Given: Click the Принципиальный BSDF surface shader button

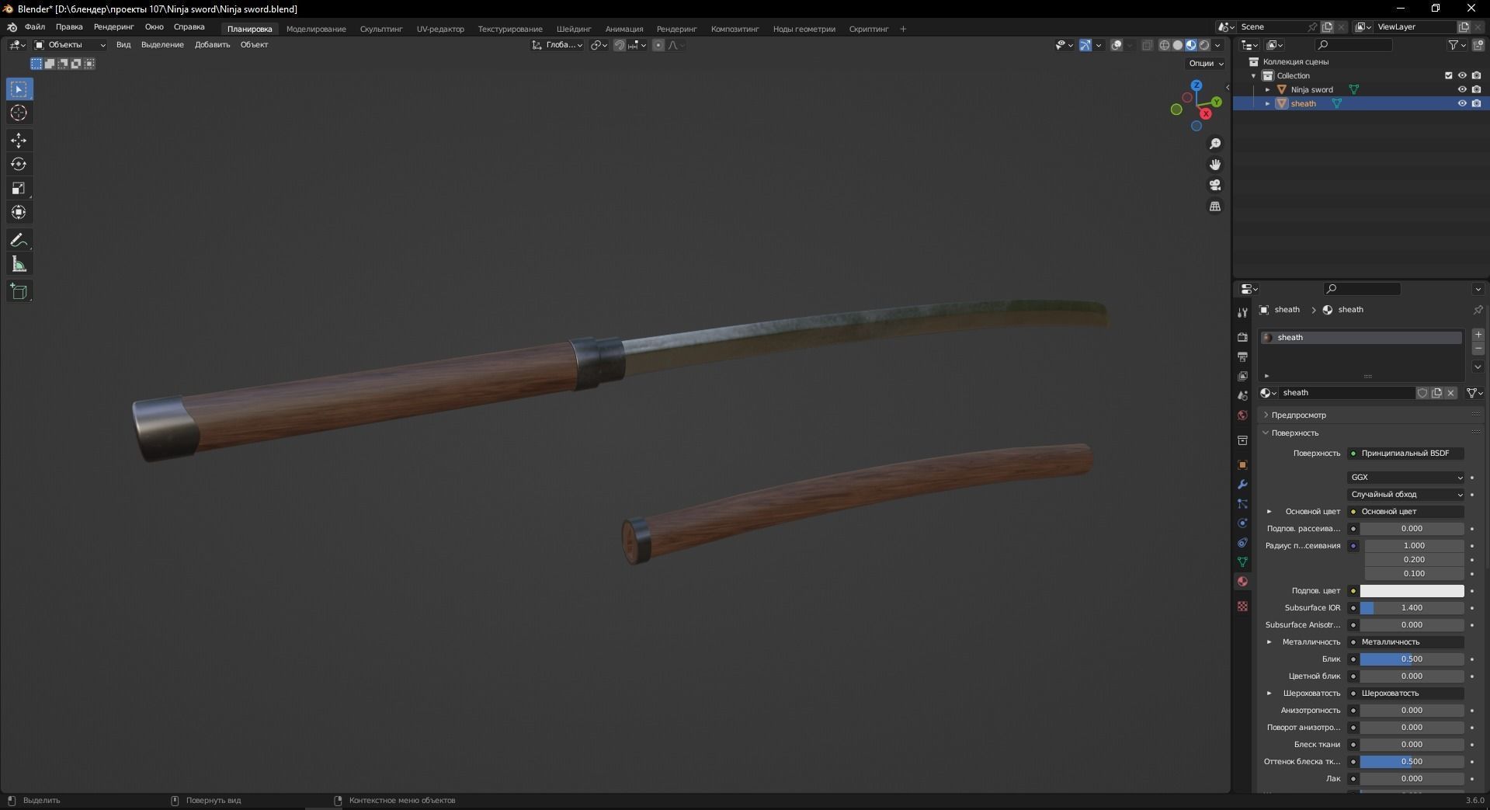Looking at the screenshot, I should click(x=1405, y=454).
